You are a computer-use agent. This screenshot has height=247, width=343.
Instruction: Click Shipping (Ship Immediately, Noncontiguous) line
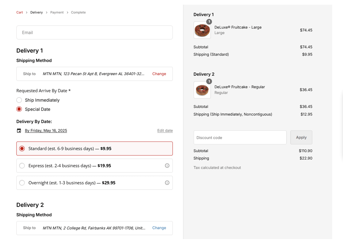[233, 114]
